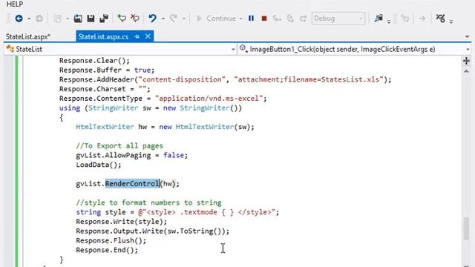Click the green undo-arrow bookmark icon
Image resolution: width=475 pixels, height=267 pixels.
122,19
